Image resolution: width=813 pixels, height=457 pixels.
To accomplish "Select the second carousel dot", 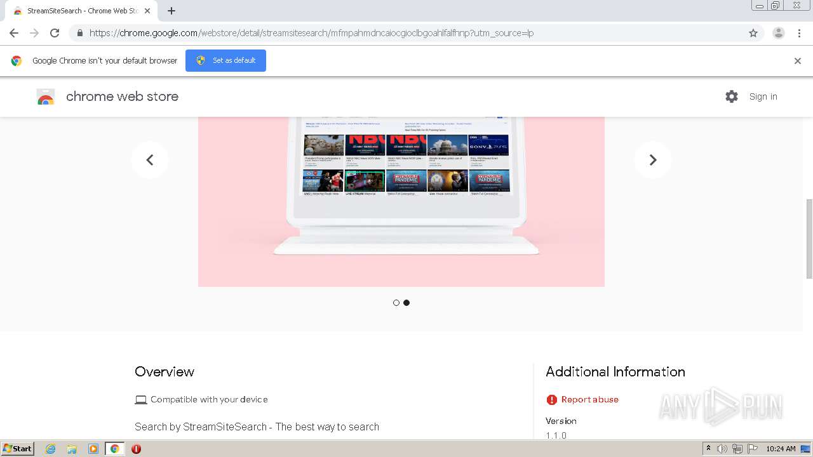I will point(406,303).
